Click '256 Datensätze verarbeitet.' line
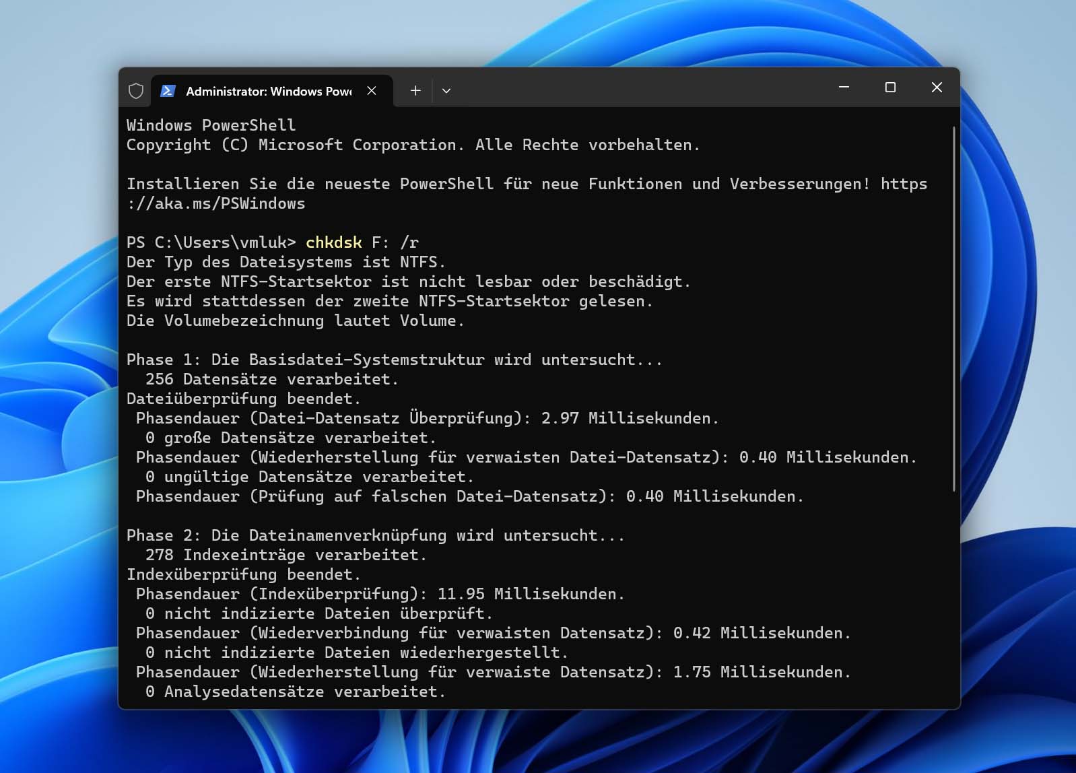The height and width of the screenshot is (773, 1076). (x=272, y=379)
